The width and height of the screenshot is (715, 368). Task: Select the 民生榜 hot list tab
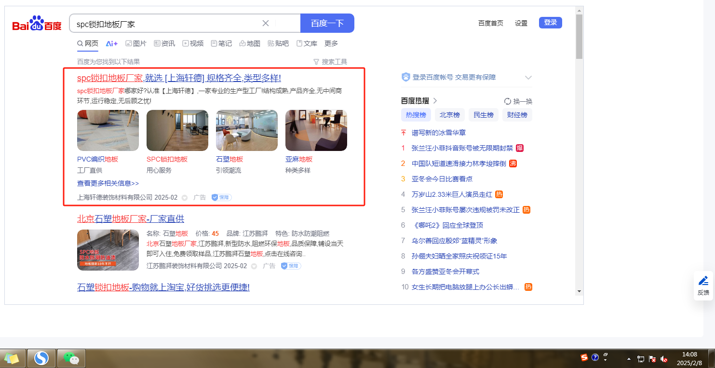[x=484, y=115]
